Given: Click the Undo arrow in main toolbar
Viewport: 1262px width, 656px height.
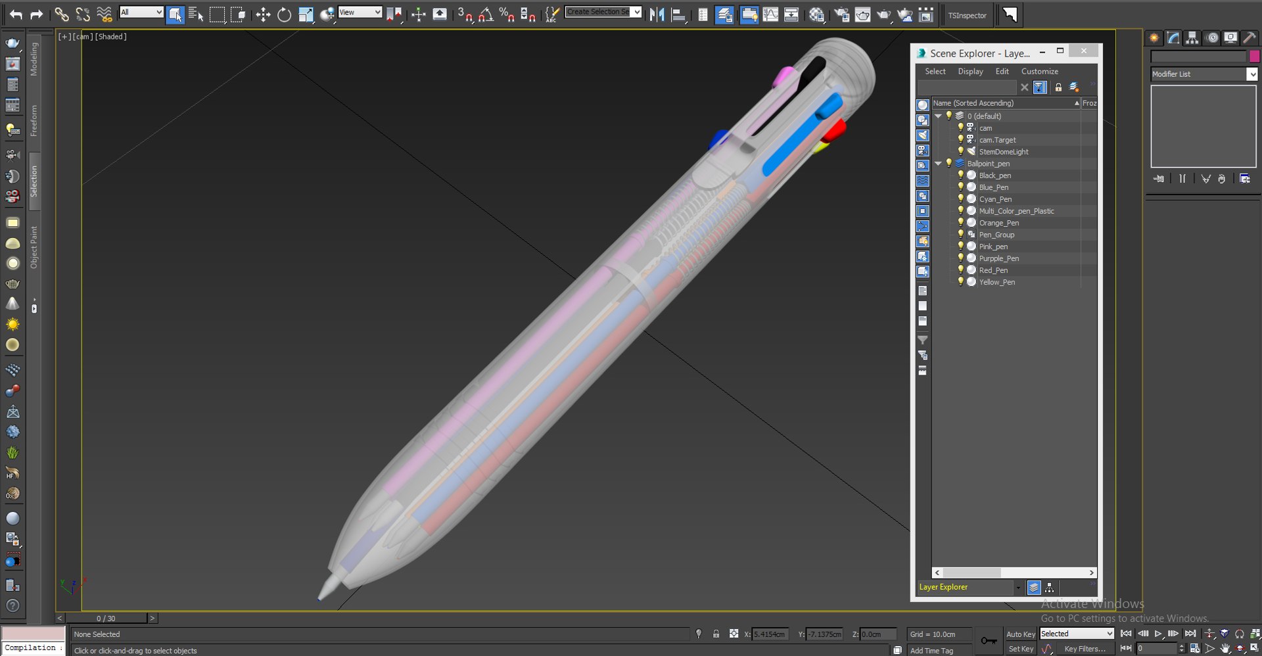Looking at the screenshot, I should click(x=16, y=14).
